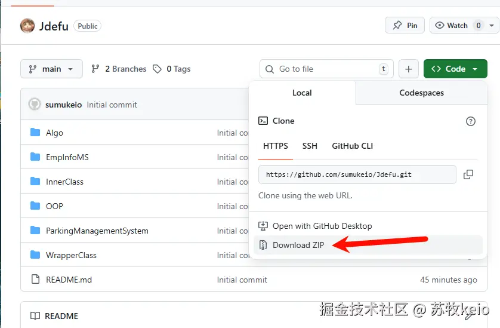This screenshot has width=500, height=328.
Task: Click the Algo folder icon
Action: pos(35,132)
